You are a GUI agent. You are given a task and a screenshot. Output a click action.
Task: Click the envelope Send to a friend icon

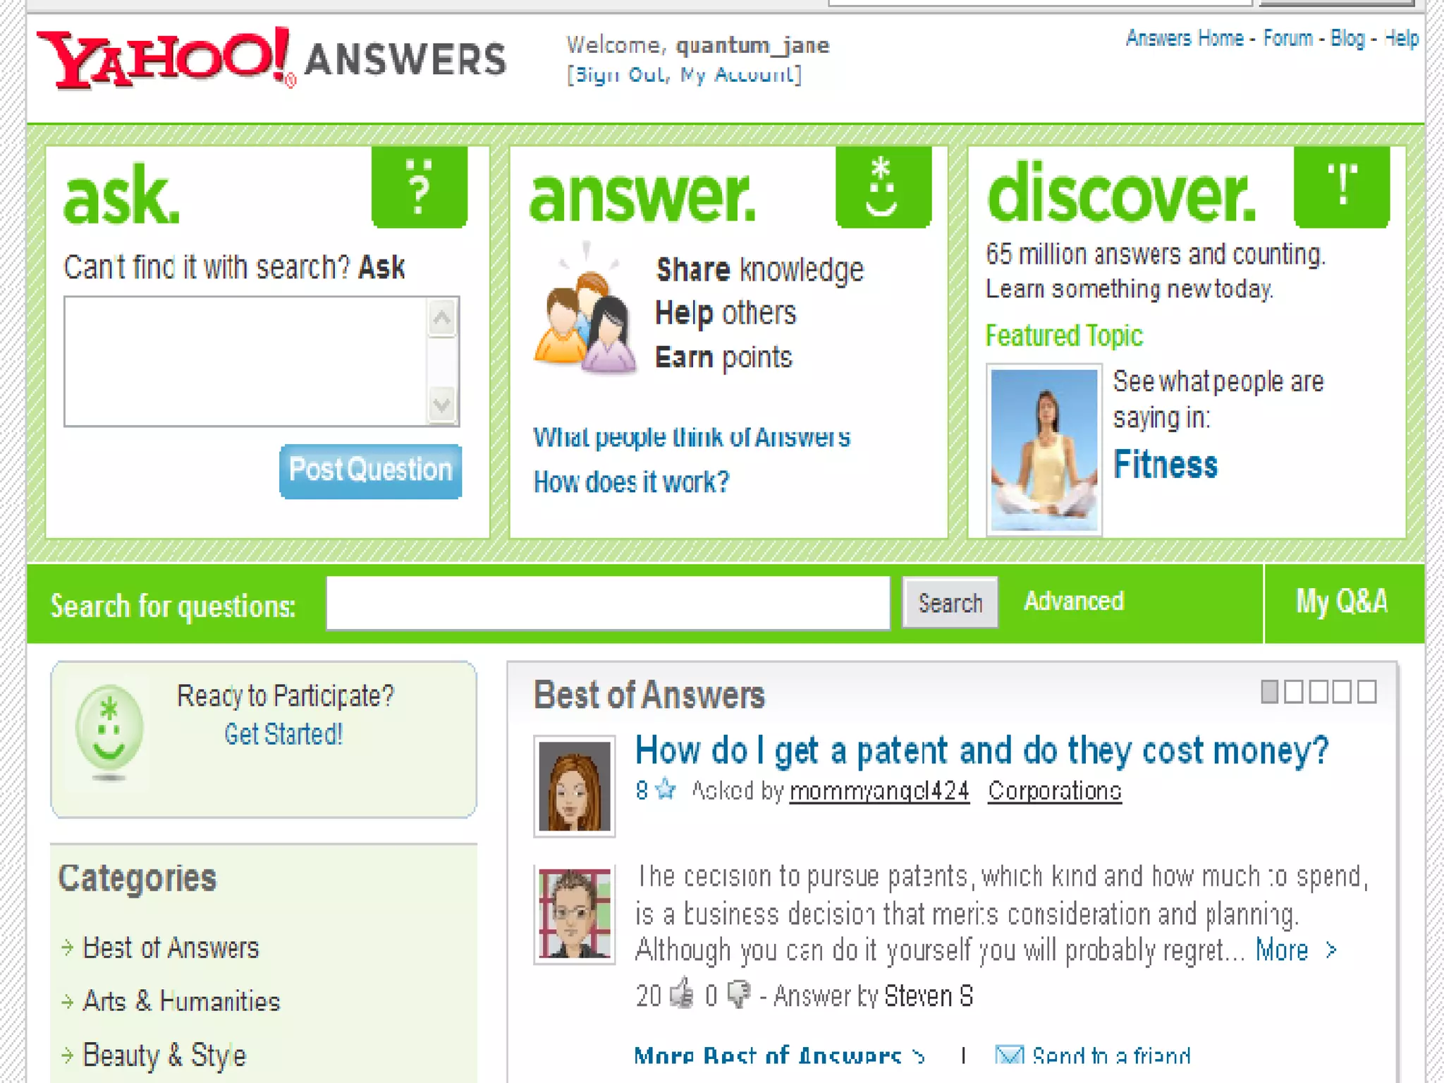coord(1009,1056)
